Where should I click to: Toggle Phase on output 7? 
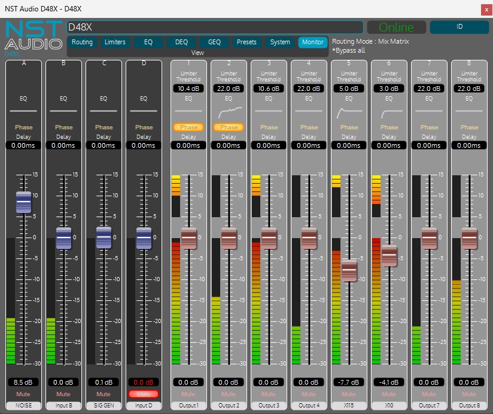click(429, 127)
